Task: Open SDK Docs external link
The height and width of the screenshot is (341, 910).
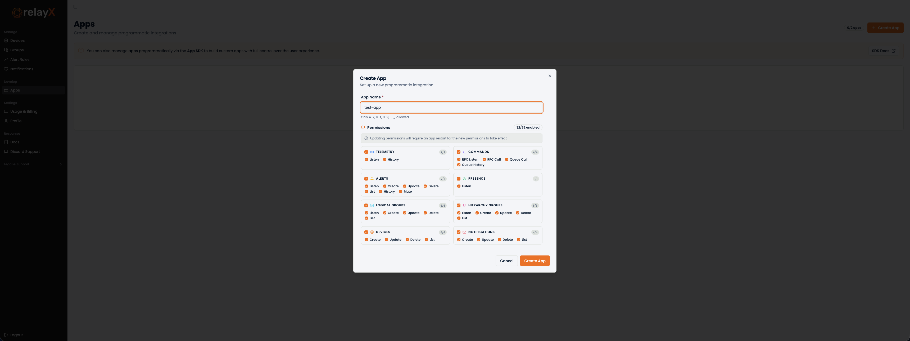Action: point(883,51)
